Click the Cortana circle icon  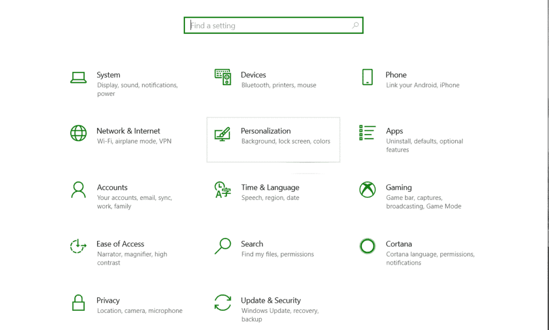click(x=367, y=246)
